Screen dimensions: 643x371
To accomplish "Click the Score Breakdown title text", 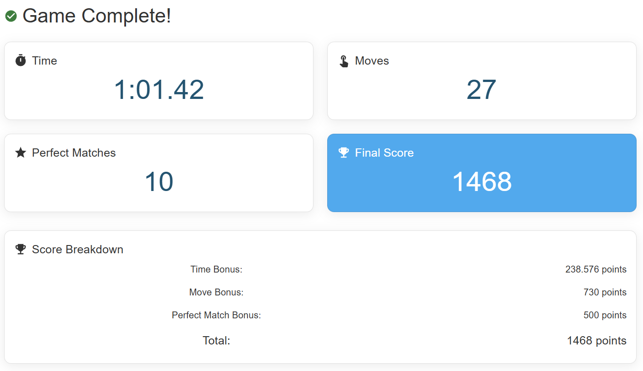I will (x=77, y=249).
